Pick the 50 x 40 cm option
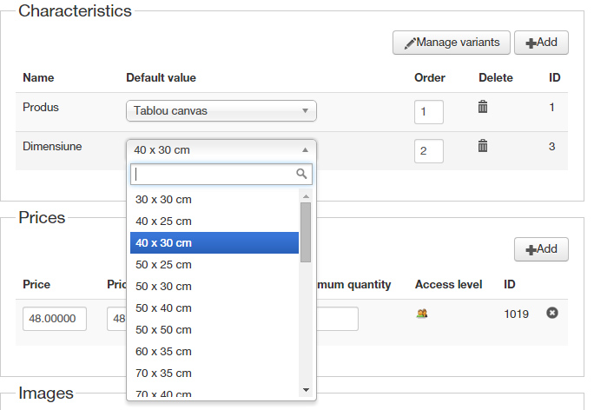This screenshot has height=410, width=594. tap(163, 308)
